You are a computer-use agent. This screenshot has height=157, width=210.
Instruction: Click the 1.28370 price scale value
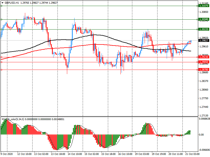click(x=204, y=81)
